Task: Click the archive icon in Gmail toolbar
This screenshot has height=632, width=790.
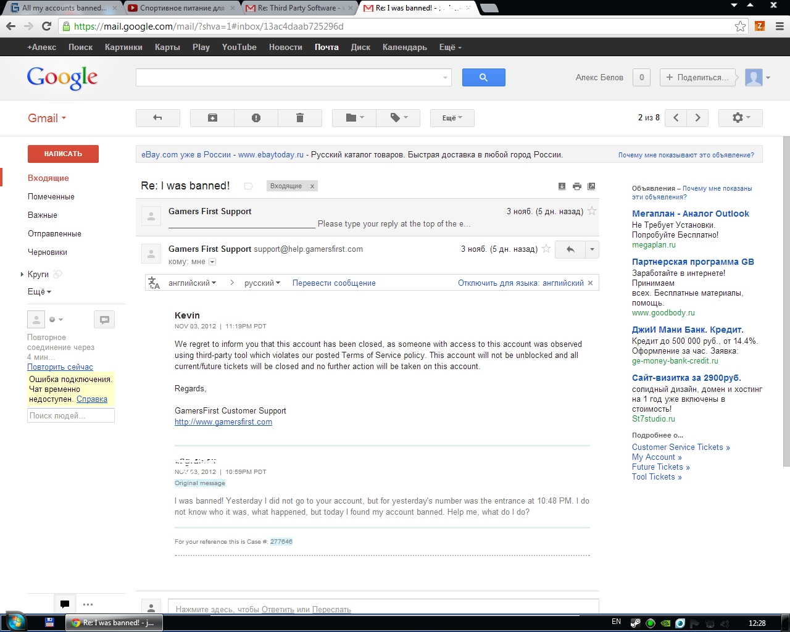Action: 212,118
